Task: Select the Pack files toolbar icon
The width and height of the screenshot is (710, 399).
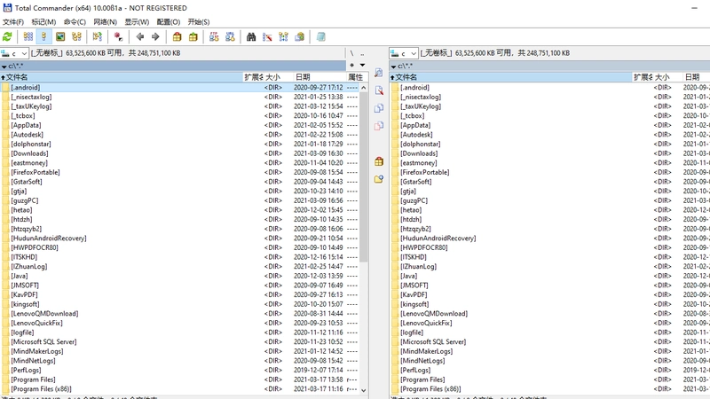Action: click(x=177, y=37)
